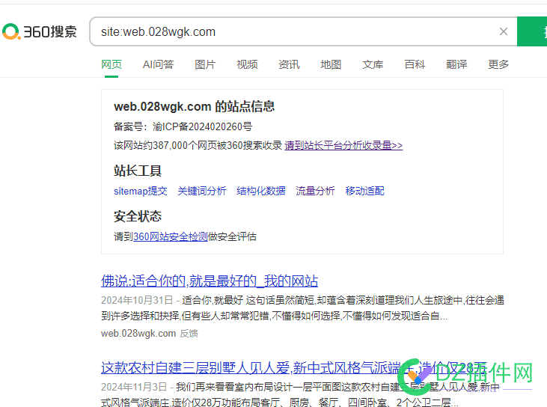Click the sitemap提交 link
This screenshot has height=407, width=547.
tap(141, 191)
